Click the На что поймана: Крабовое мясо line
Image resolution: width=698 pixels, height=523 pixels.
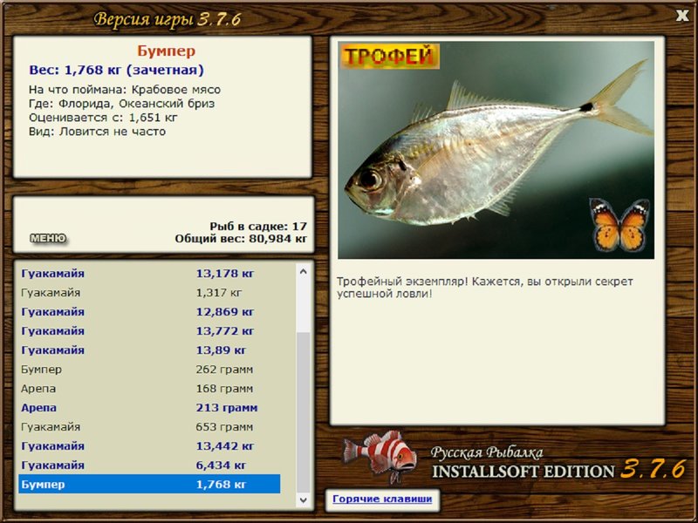125,90
